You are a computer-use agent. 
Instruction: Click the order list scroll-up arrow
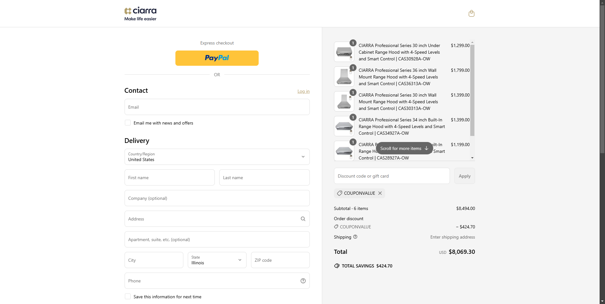472,42
